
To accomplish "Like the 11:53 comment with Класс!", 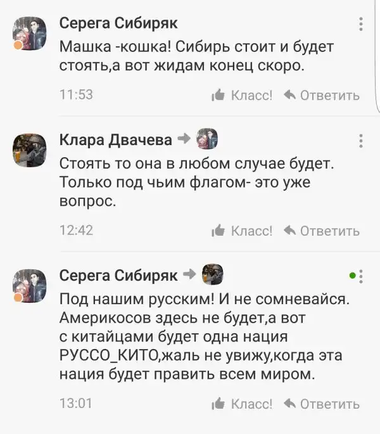I will tap(244, 95).
